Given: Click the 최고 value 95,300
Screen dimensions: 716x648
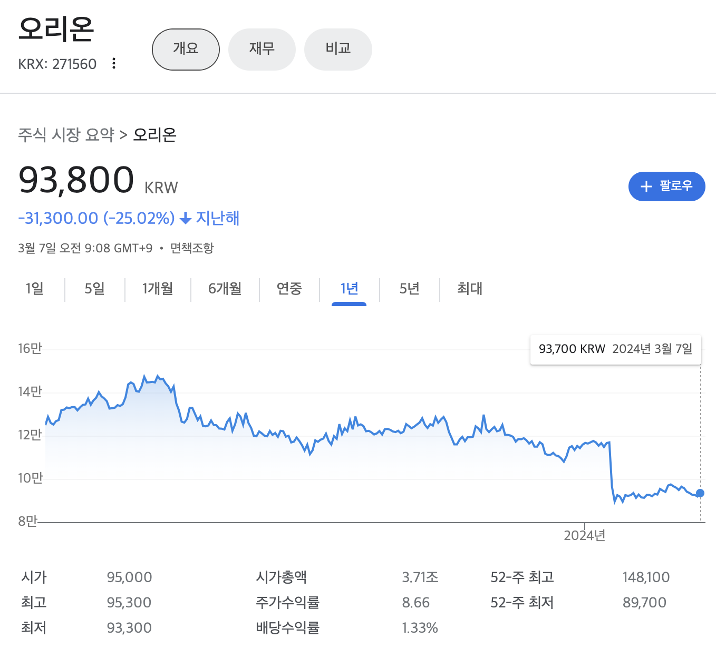Looking at the screenshot, I should tap(129, 603).
